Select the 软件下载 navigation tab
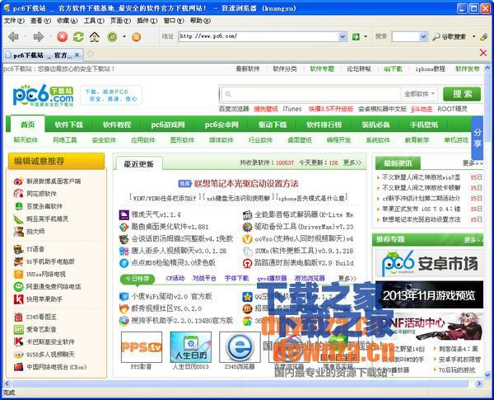The image size is (494, 400). [68, 125]
